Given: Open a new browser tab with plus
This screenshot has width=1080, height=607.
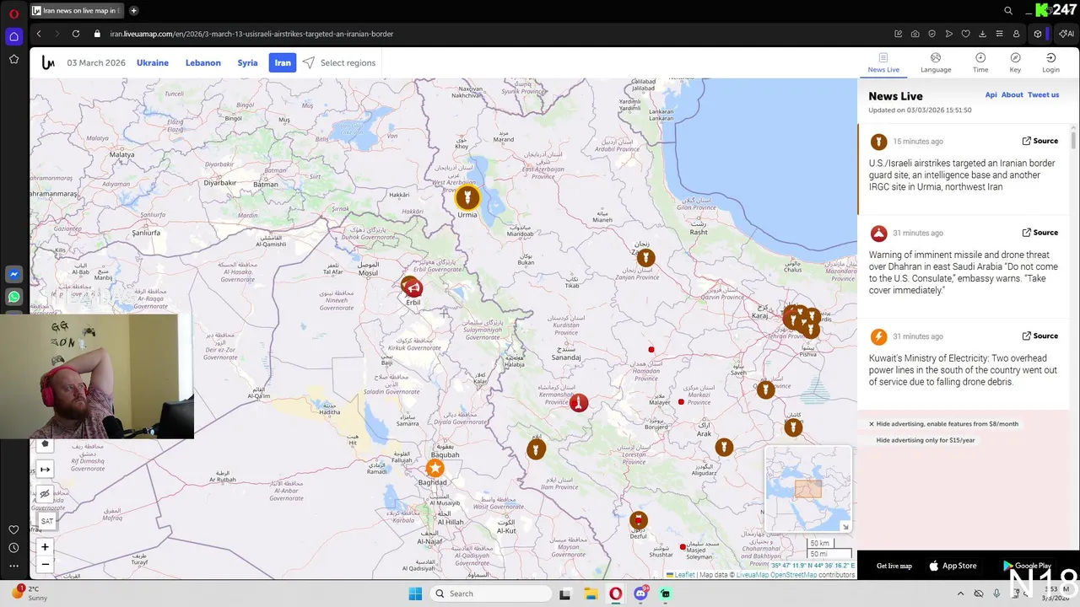Looking at the screenshot, I should [133, 11].
